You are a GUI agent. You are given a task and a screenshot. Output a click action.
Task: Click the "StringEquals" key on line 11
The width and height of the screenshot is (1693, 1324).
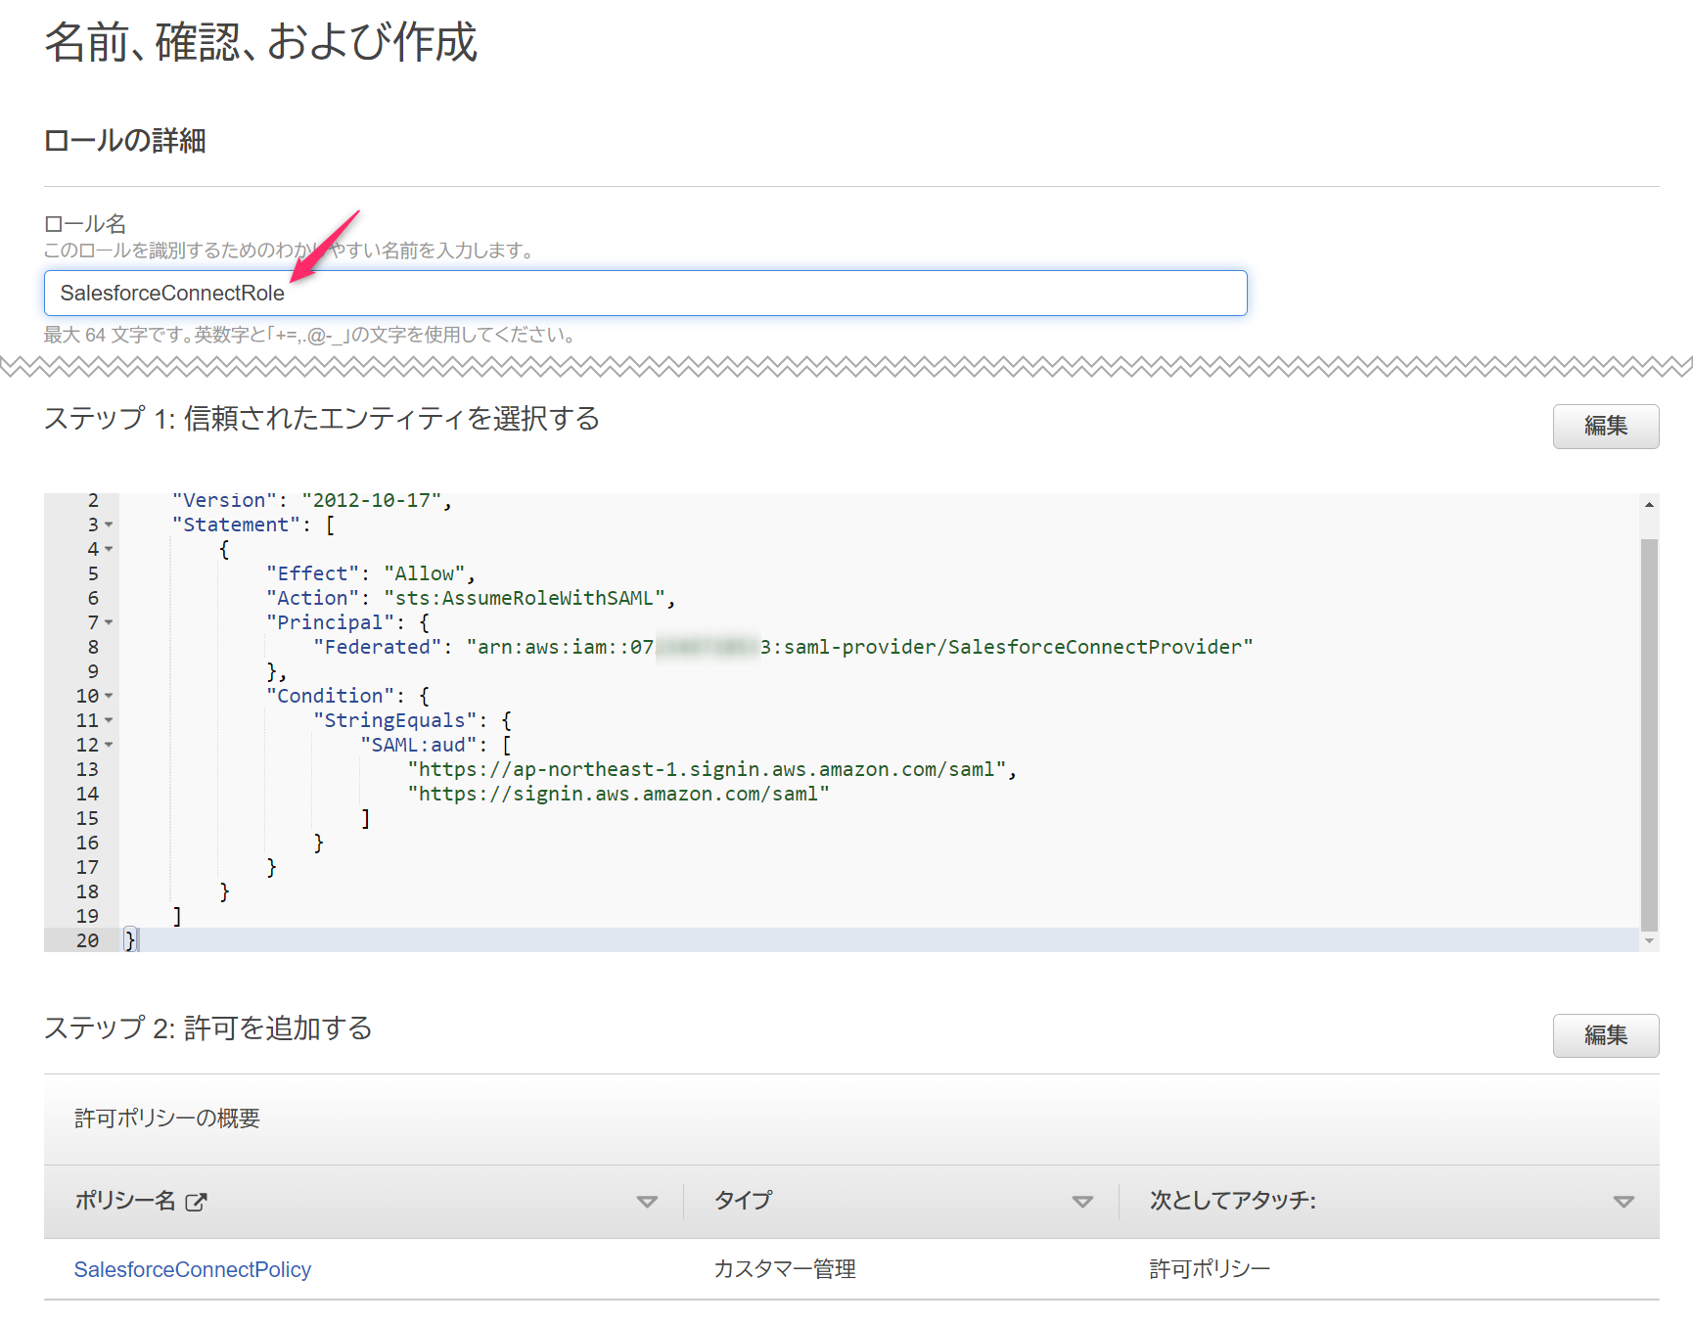tap(394, 720)
